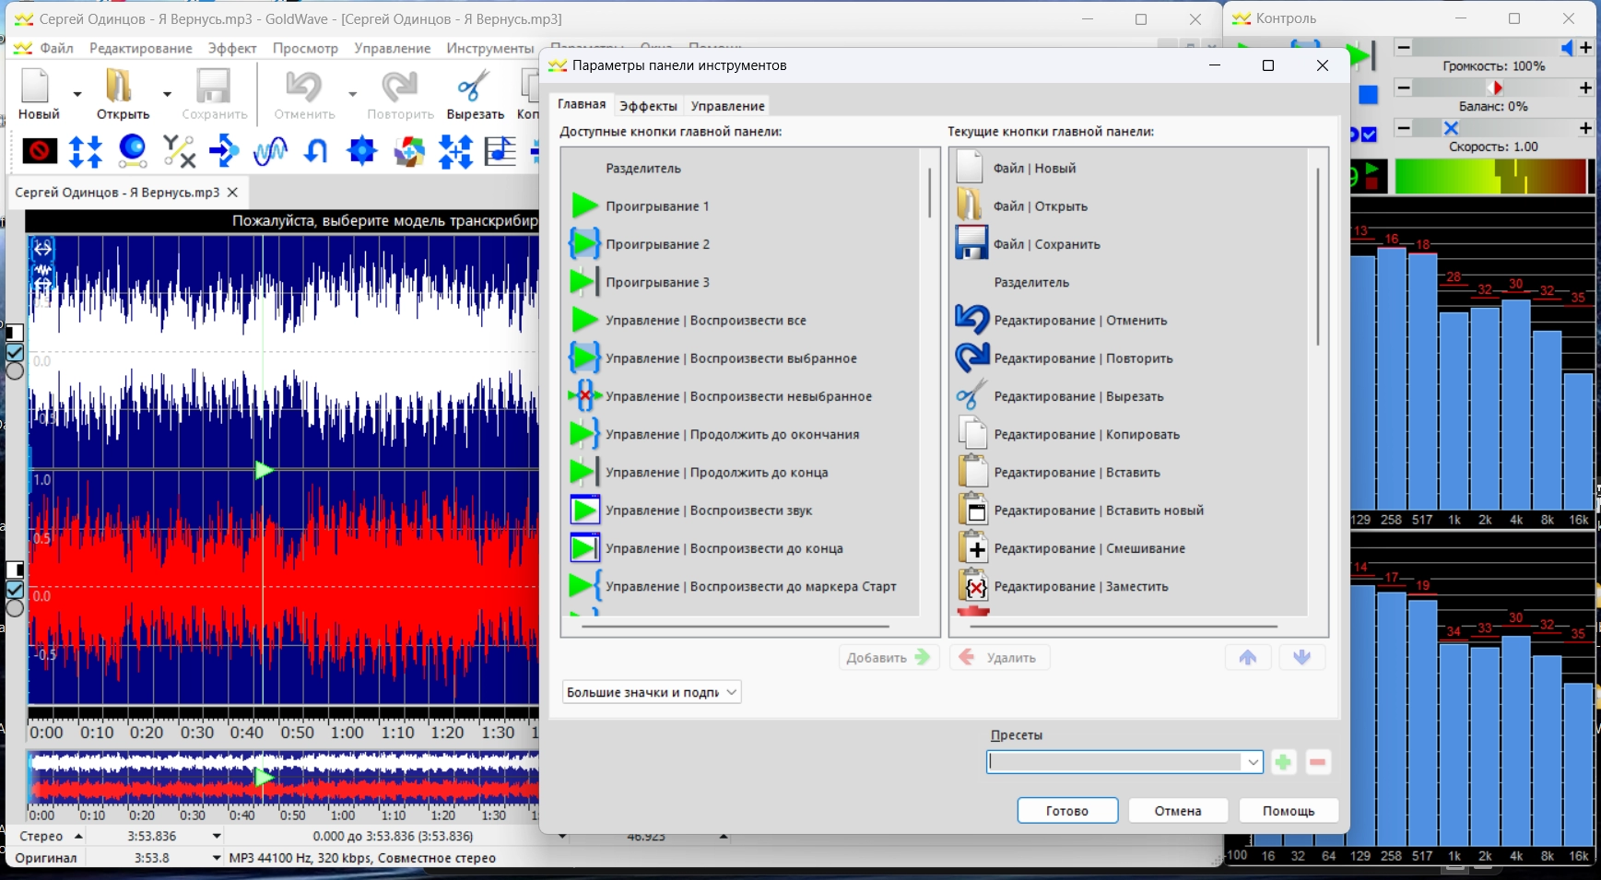Screen dimensions: 1601x880
Task: Click the blue stop square in Control window
Action: coord(1368,95)
